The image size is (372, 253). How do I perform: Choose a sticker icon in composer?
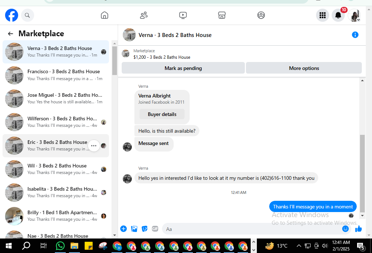tap(145, 229)
